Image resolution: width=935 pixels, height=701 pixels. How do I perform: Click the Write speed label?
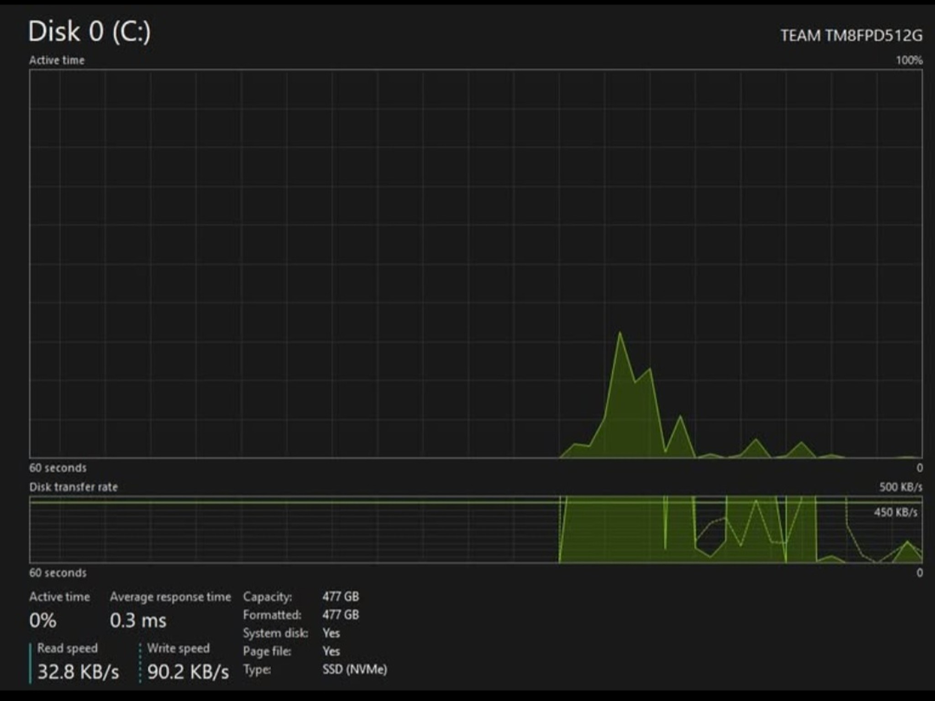(179, 648)
